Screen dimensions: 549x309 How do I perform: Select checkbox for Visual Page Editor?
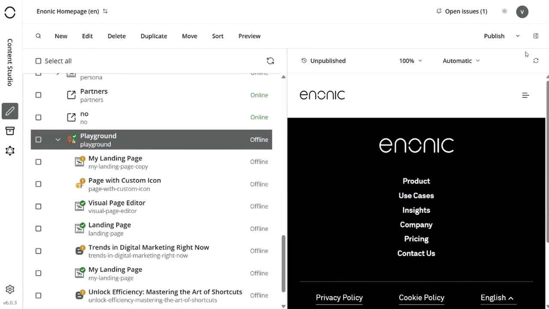(38, 206)
